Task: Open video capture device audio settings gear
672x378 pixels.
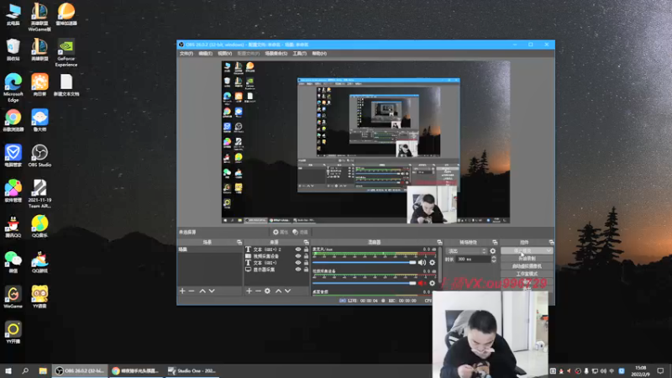Action: coord(432,283)
